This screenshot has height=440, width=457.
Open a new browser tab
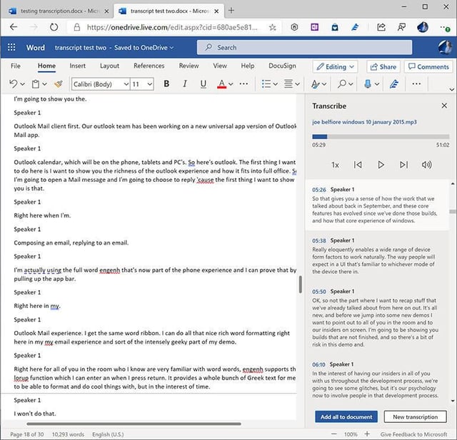pyautogui.click(x=231, y=11)
